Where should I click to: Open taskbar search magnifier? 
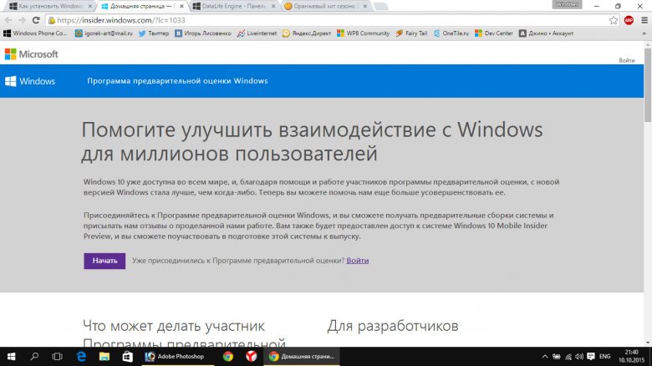(34, 357)
